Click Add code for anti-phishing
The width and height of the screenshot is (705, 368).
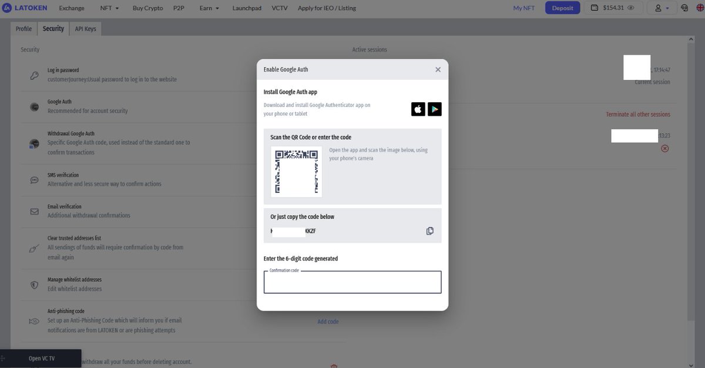pyautogui.click(x=328, y=322)
